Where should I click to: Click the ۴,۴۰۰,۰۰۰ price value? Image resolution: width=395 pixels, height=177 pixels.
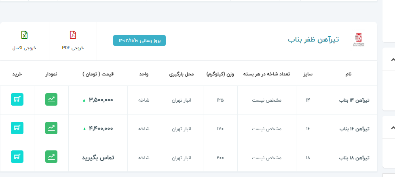tap(101, 129)
